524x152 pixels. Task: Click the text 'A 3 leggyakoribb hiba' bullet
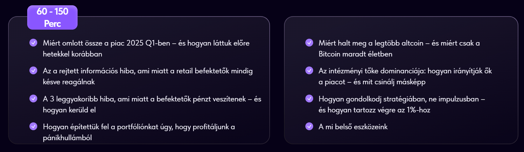coord(152,104)
